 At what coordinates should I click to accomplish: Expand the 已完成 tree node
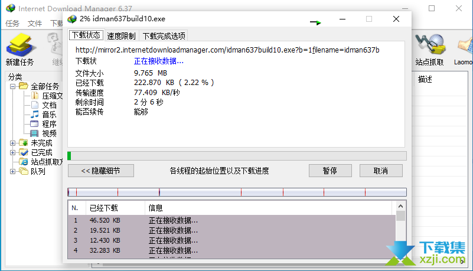pos(12,152)
